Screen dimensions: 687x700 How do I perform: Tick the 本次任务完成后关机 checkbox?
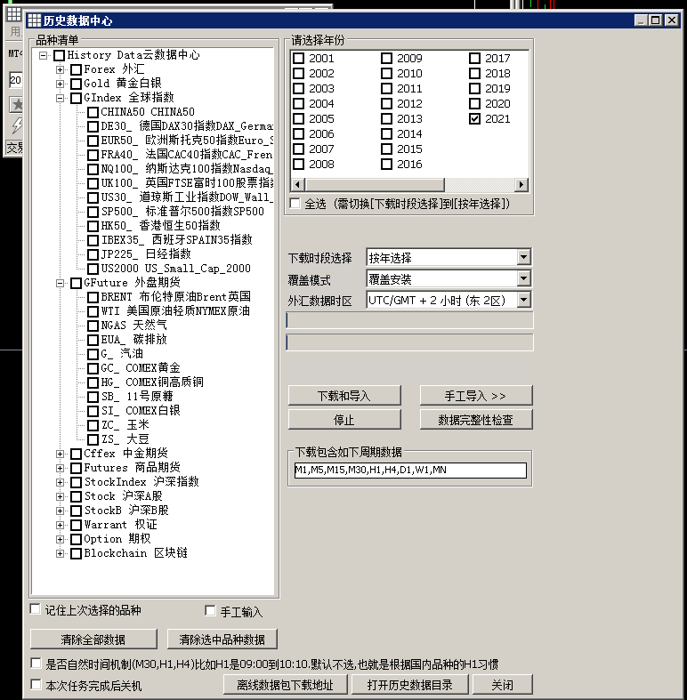(x=36, y=685)
